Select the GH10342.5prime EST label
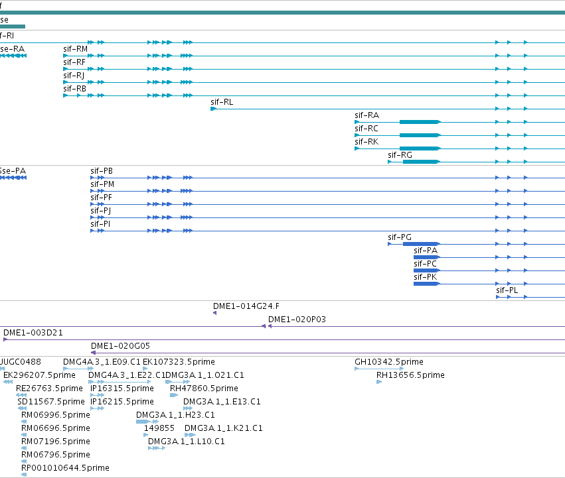Image resolution: width=565 pixels, height=478 pixels. tap(389, 362)
